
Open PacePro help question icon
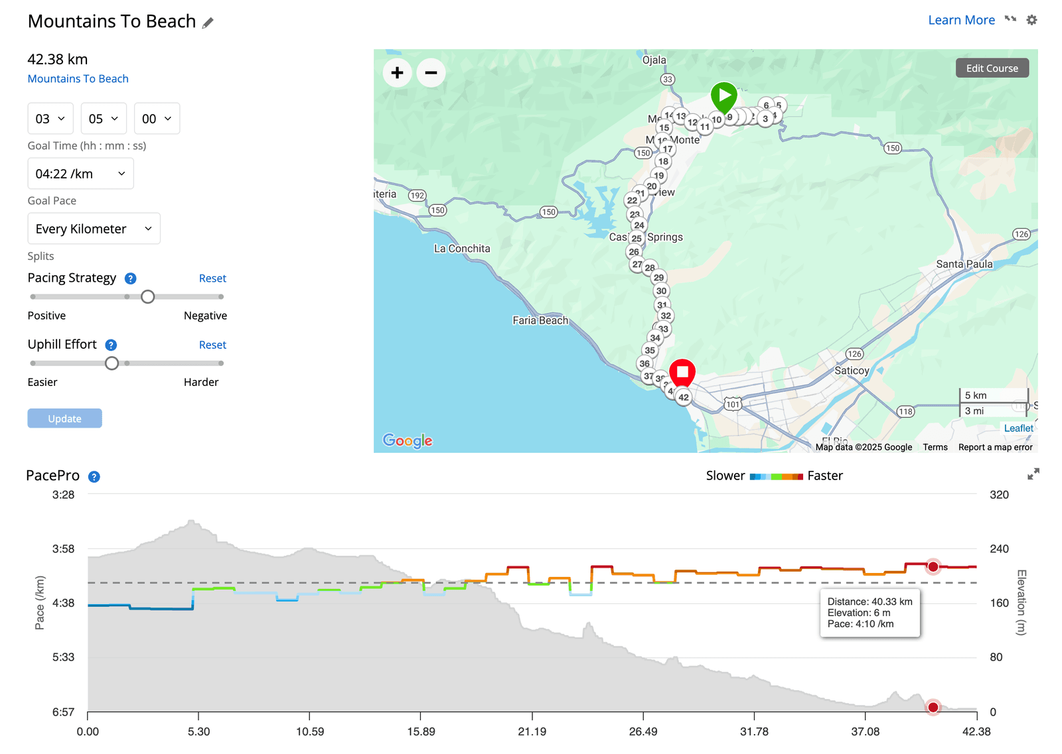94,477
